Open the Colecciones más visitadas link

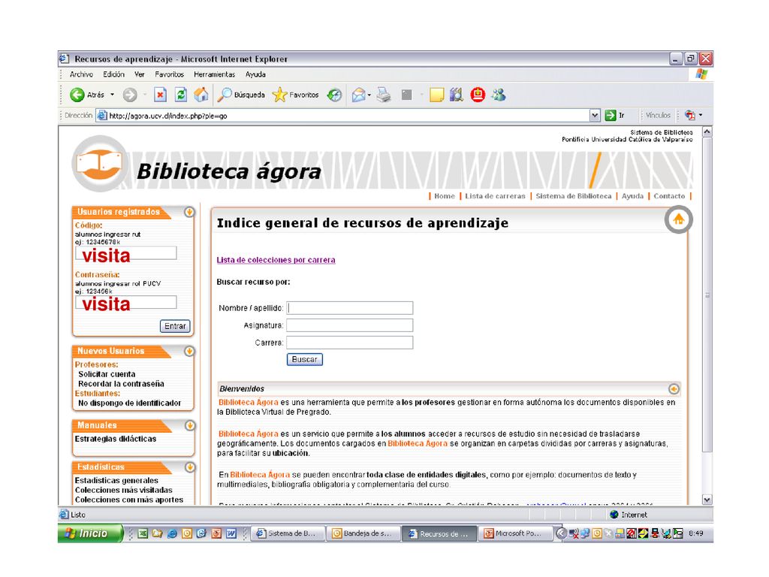click(124, 490)
